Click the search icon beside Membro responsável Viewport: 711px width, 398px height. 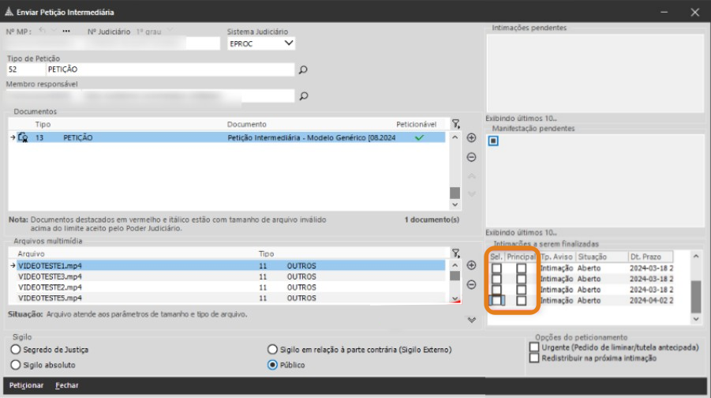302,96
